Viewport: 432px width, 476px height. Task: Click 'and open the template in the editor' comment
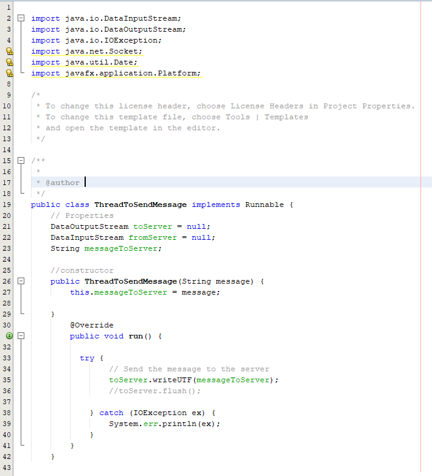(x=133, y=128)
